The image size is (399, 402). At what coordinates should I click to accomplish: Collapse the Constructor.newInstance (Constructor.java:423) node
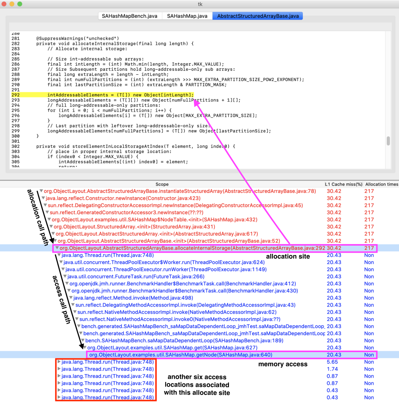coord(43,198)
